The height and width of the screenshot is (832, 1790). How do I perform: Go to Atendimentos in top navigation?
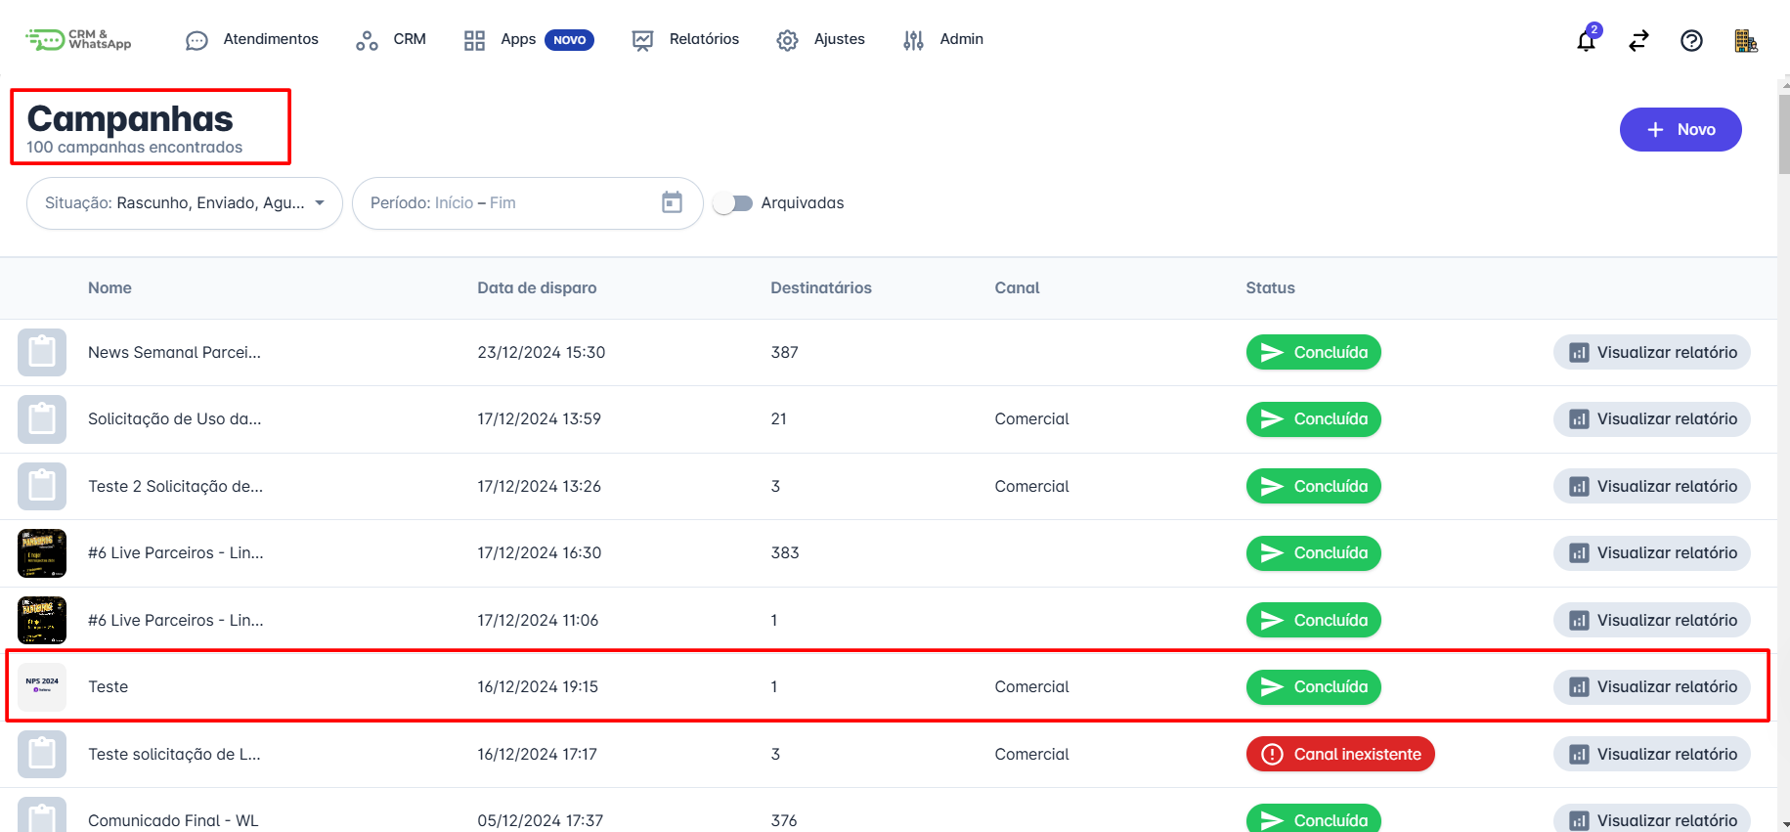tap(252, 39)
